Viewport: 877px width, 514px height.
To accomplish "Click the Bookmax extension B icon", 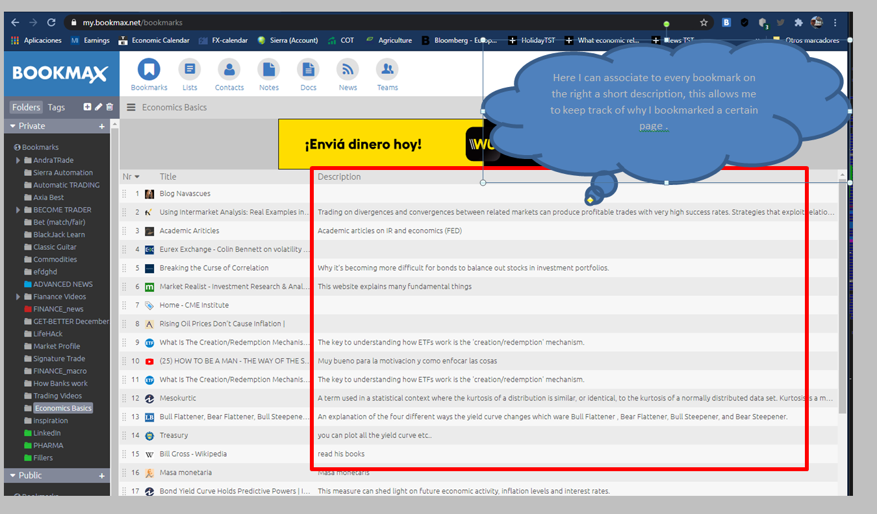I will (726, 22).
